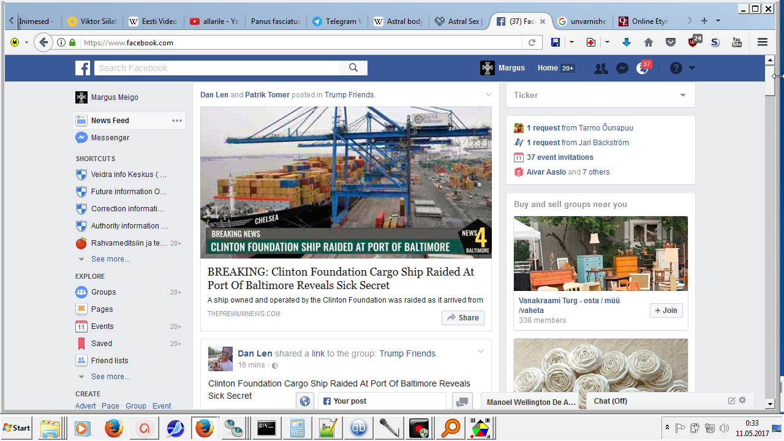Click the Facebook logo in the header
The image size is (784, 441).
click(x=83, y=68)
